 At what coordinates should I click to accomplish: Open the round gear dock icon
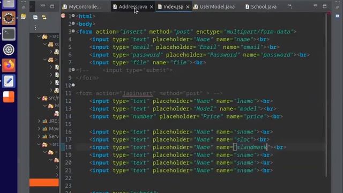9,50
